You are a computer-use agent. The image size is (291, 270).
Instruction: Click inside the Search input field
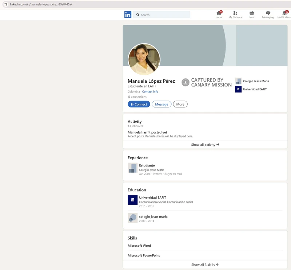click(162, 15)
